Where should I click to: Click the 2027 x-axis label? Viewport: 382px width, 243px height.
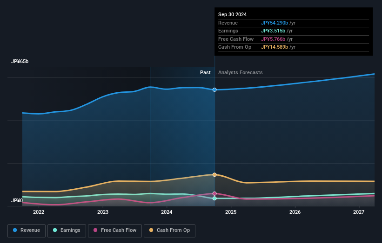pyautogui.click(x=359, y=212)
